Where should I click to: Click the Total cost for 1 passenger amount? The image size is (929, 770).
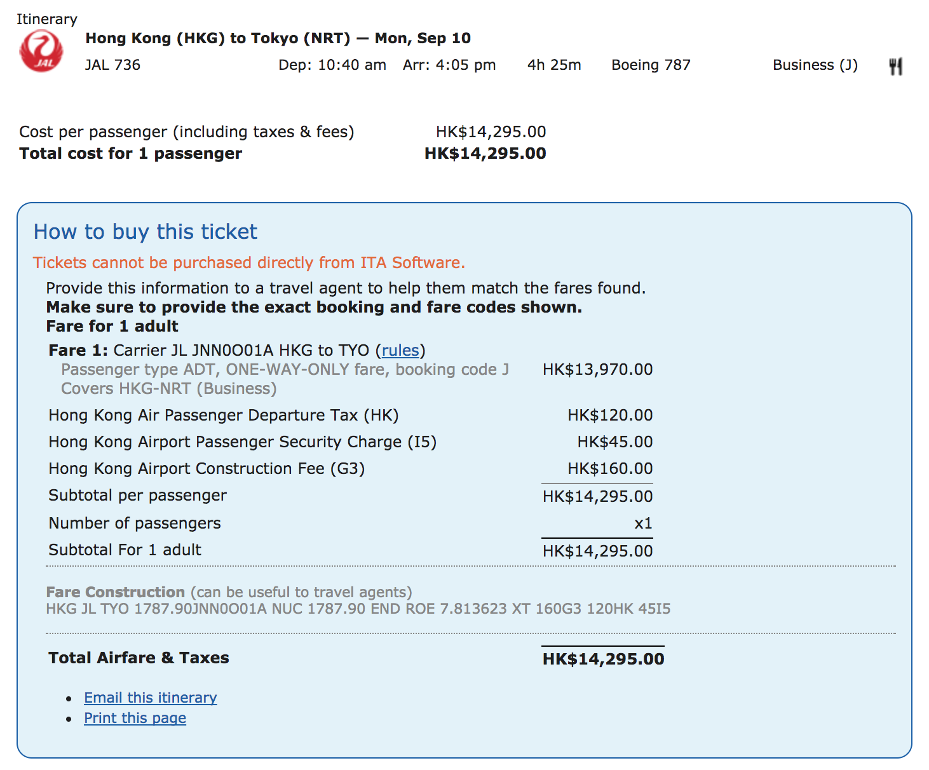point(485,152)
